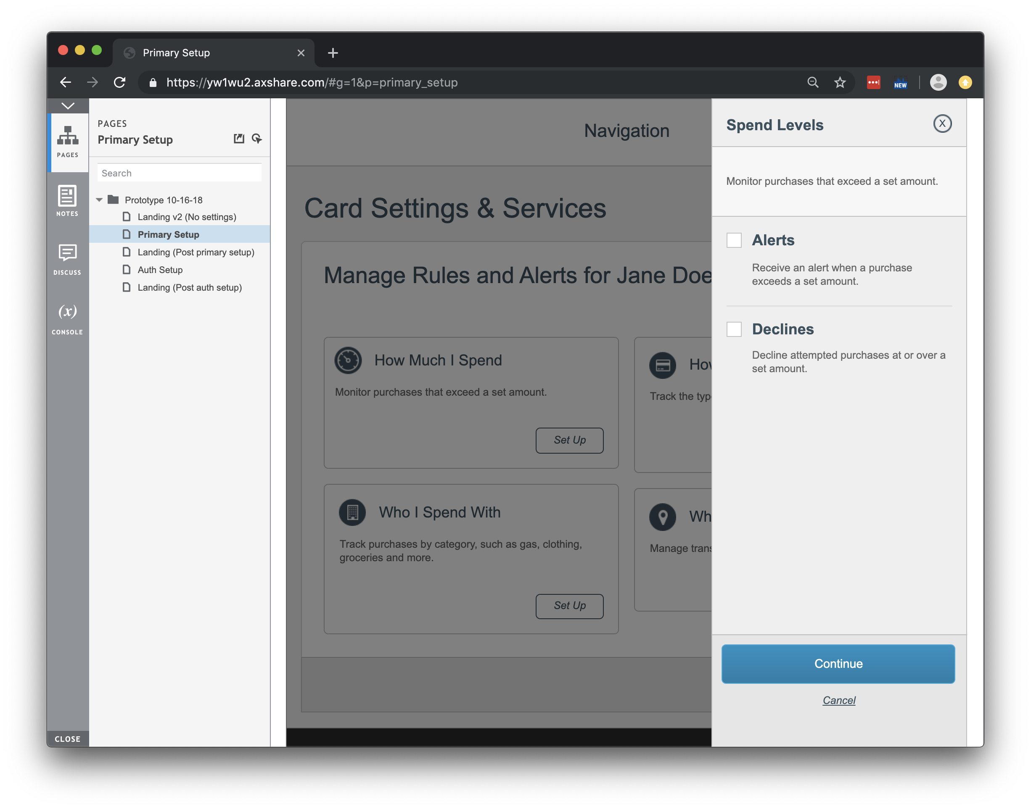Image resolution: width=1031 pixels, height=809 pixels.
Task: Click the Card Settings & Services title
Action: [x=455, y=208]
